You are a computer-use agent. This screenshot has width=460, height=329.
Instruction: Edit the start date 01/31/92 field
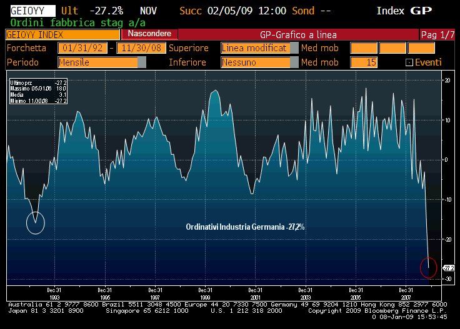pos(82,47)
